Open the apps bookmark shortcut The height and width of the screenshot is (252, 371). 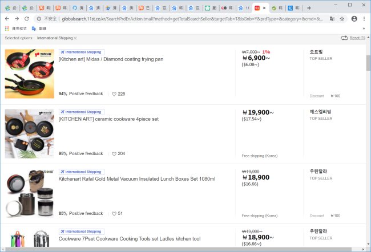coord(7,28)
